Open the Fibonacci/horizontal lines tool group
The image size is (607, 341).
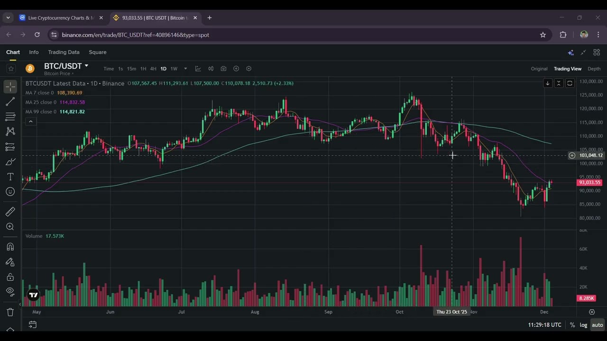10,117
